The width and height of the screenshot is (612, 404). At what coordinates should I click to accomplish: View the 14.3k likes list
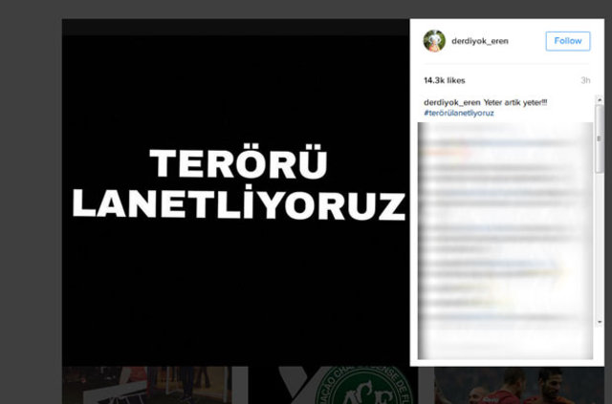(444, 81)
